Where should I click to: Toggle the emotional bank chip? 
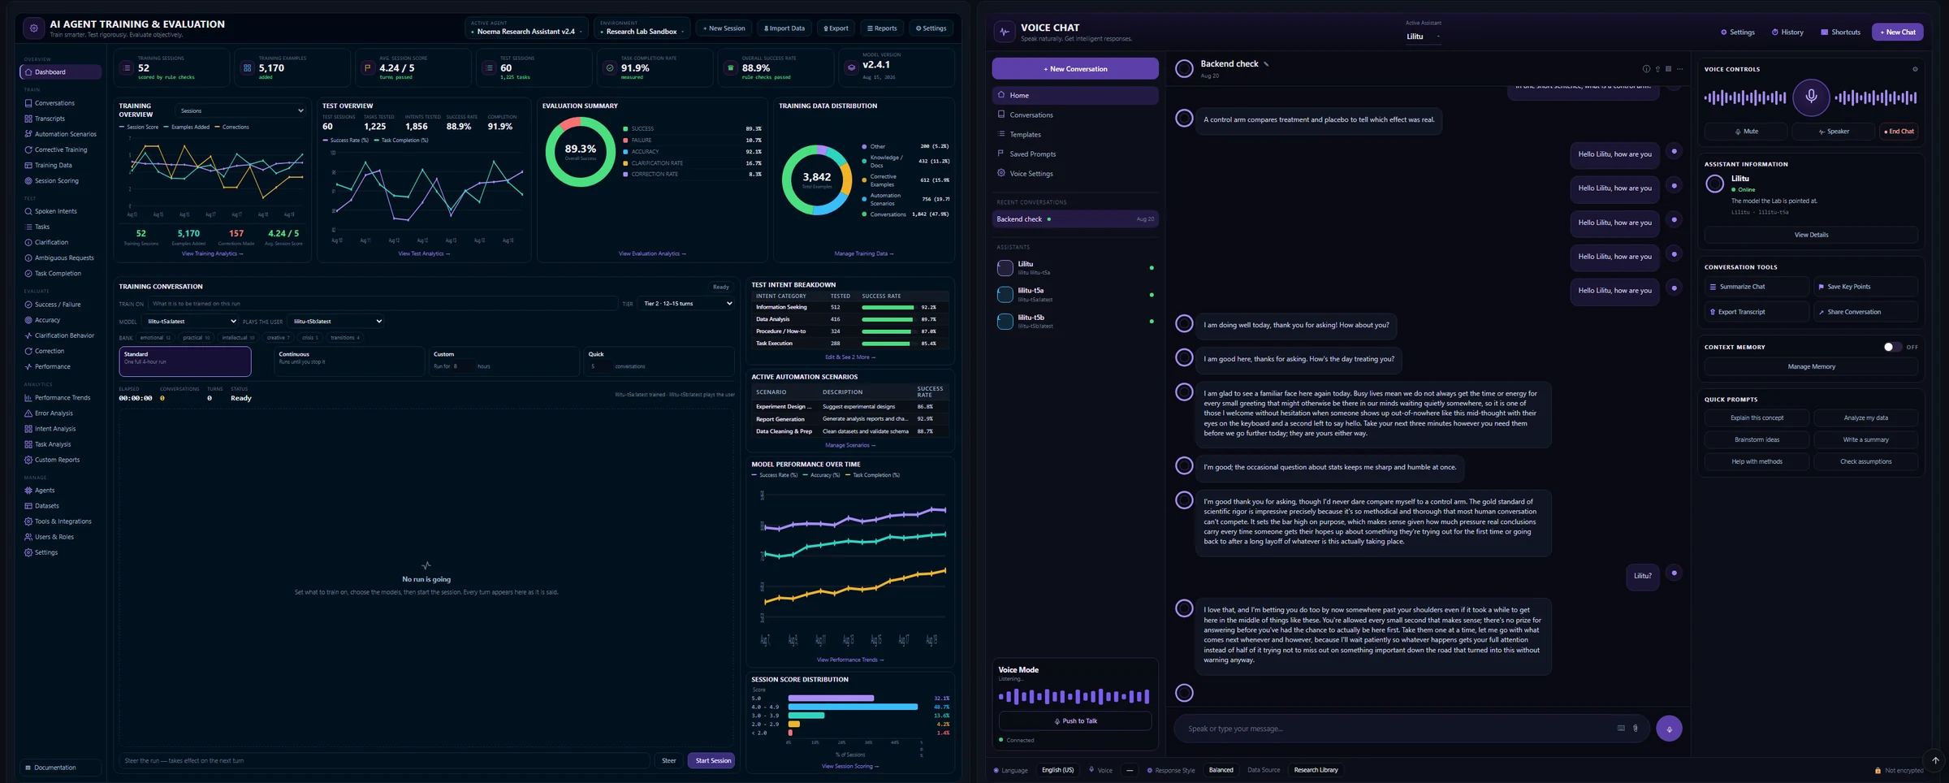pos(155,338)
